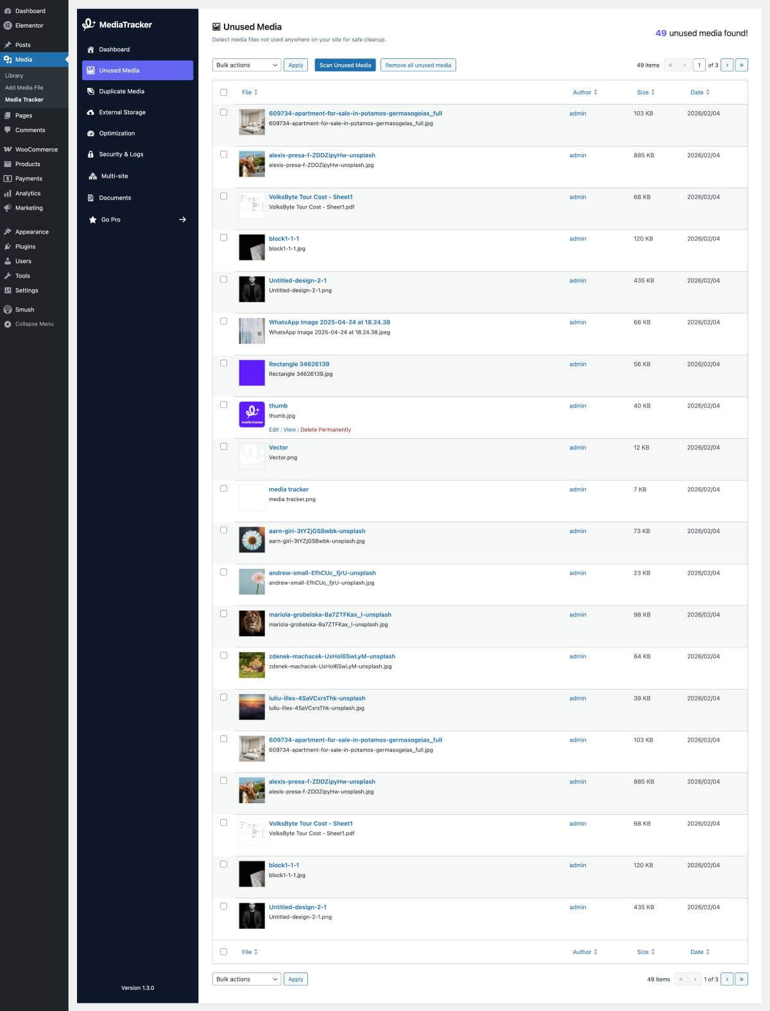Click the External Storage cloud icon
The height and width of the screenshot is (1011, 770).
(90, 112)
